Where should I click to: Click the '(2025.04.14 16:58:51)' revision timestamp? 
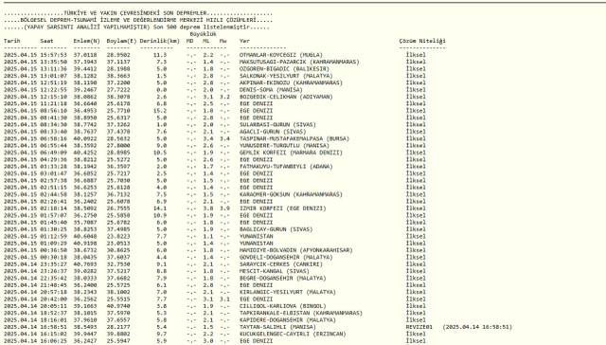click(477, 327)
